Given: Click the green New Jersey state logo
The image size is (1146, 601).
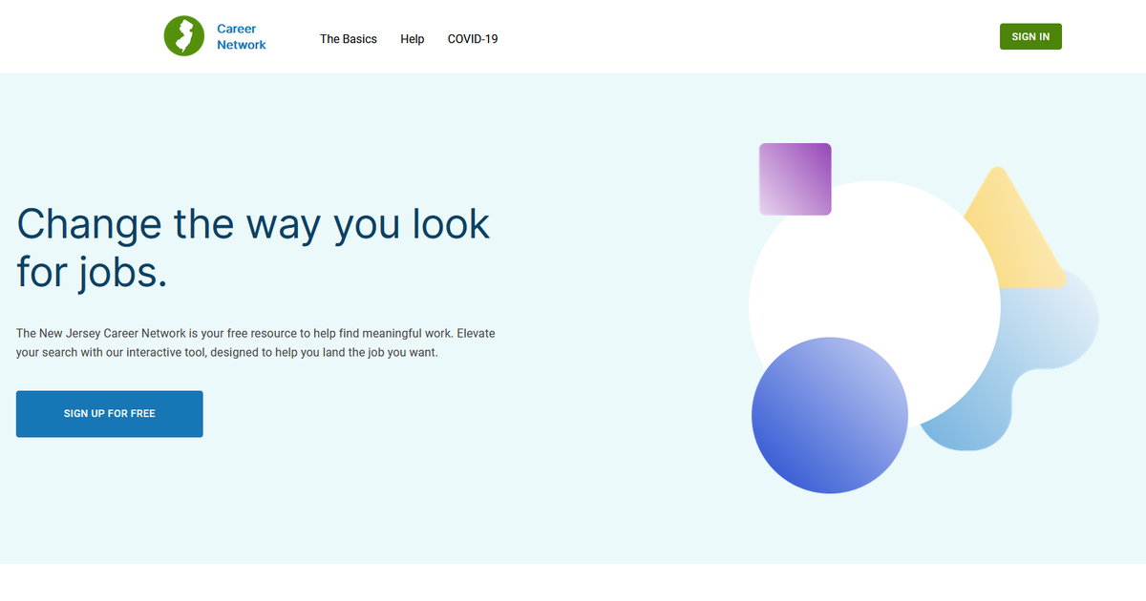Looking at the screenshot, I should (x=183, y=36).
